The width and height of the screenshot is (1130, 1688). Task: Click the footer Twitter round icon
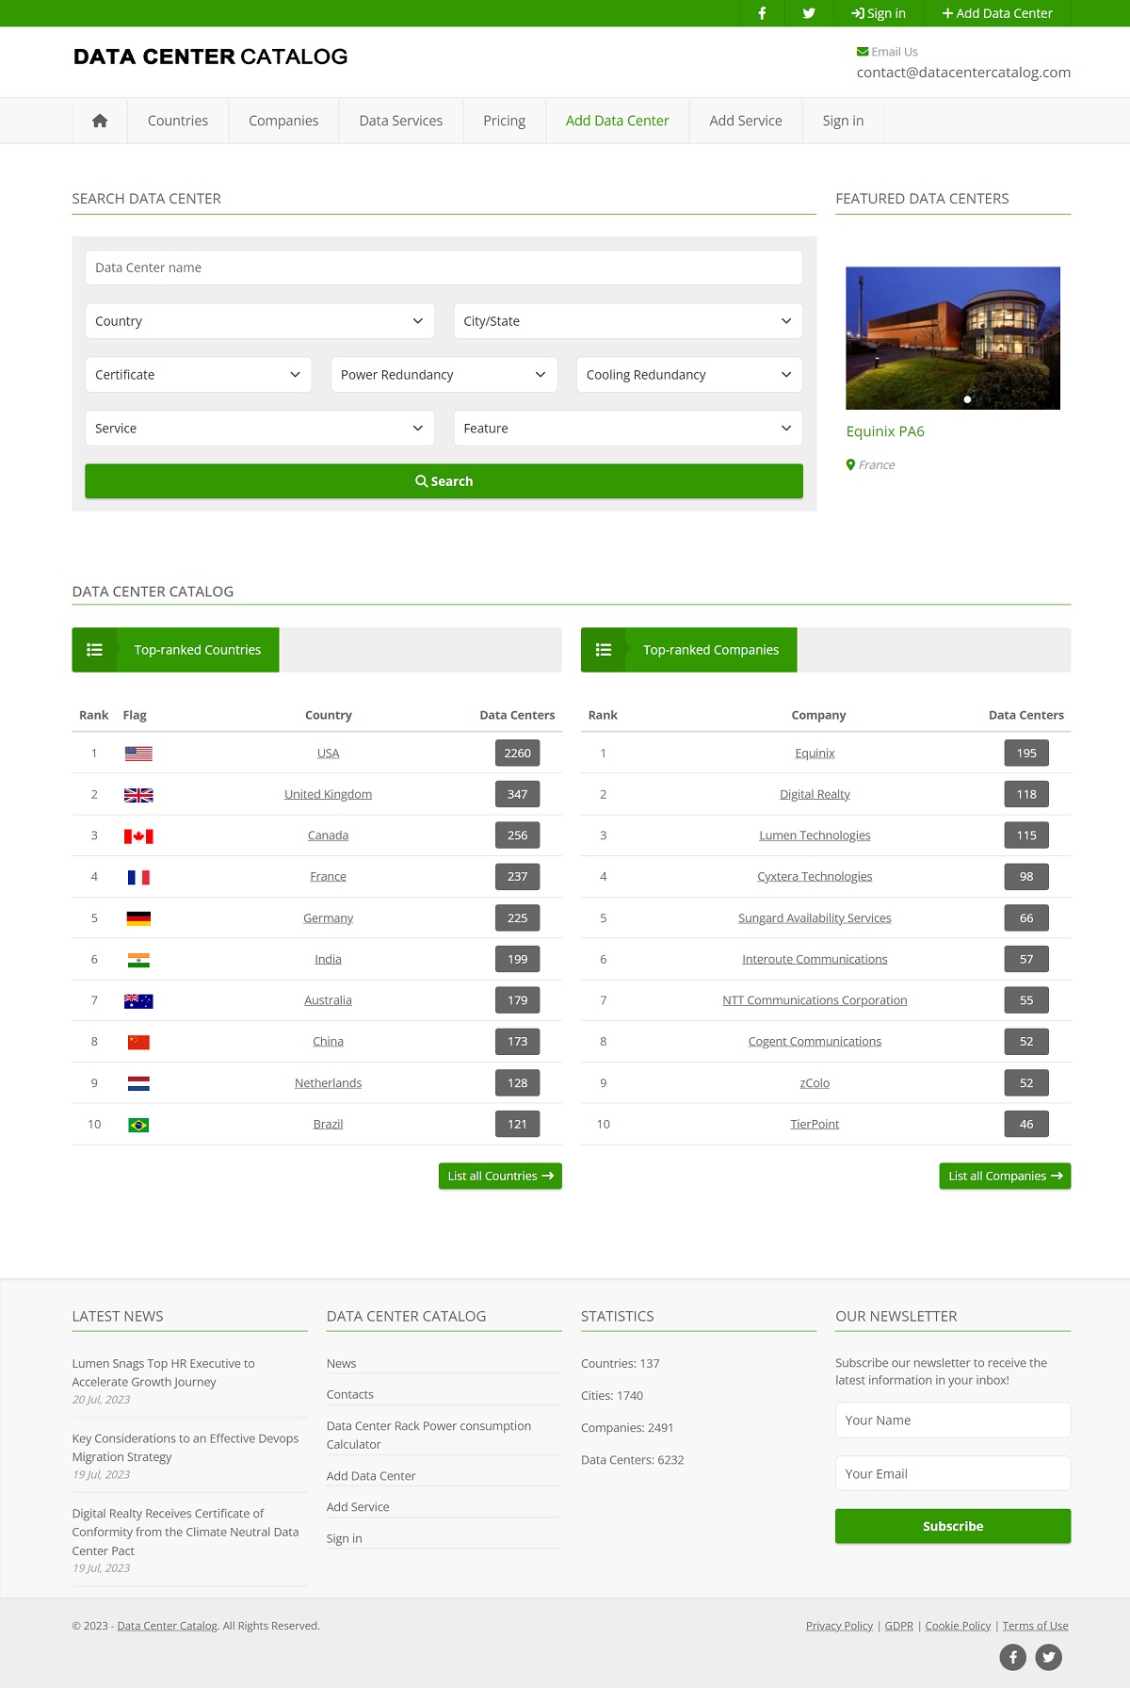(1048, 1657)
